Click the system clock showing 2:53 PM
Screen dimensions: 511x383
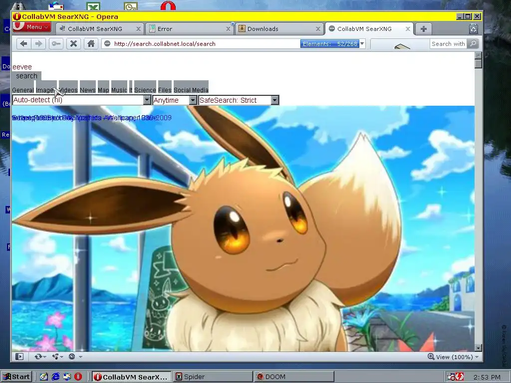pyautogui.click(x=487, y=377)
